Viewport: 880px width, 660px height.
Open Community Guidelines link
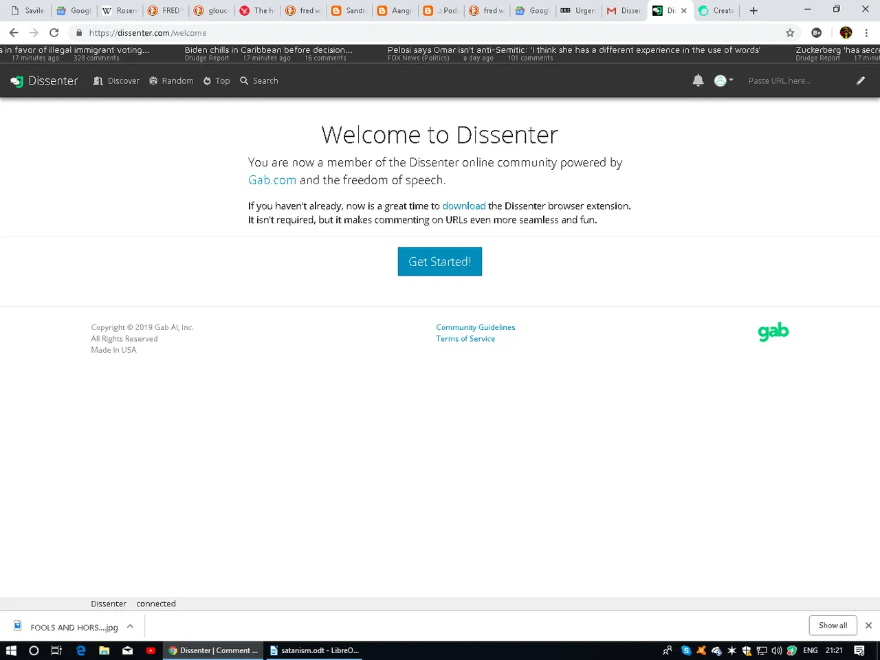click(476, 327)
